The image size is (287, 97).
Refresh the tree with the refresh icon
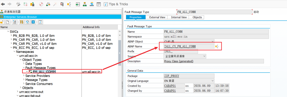27,22
